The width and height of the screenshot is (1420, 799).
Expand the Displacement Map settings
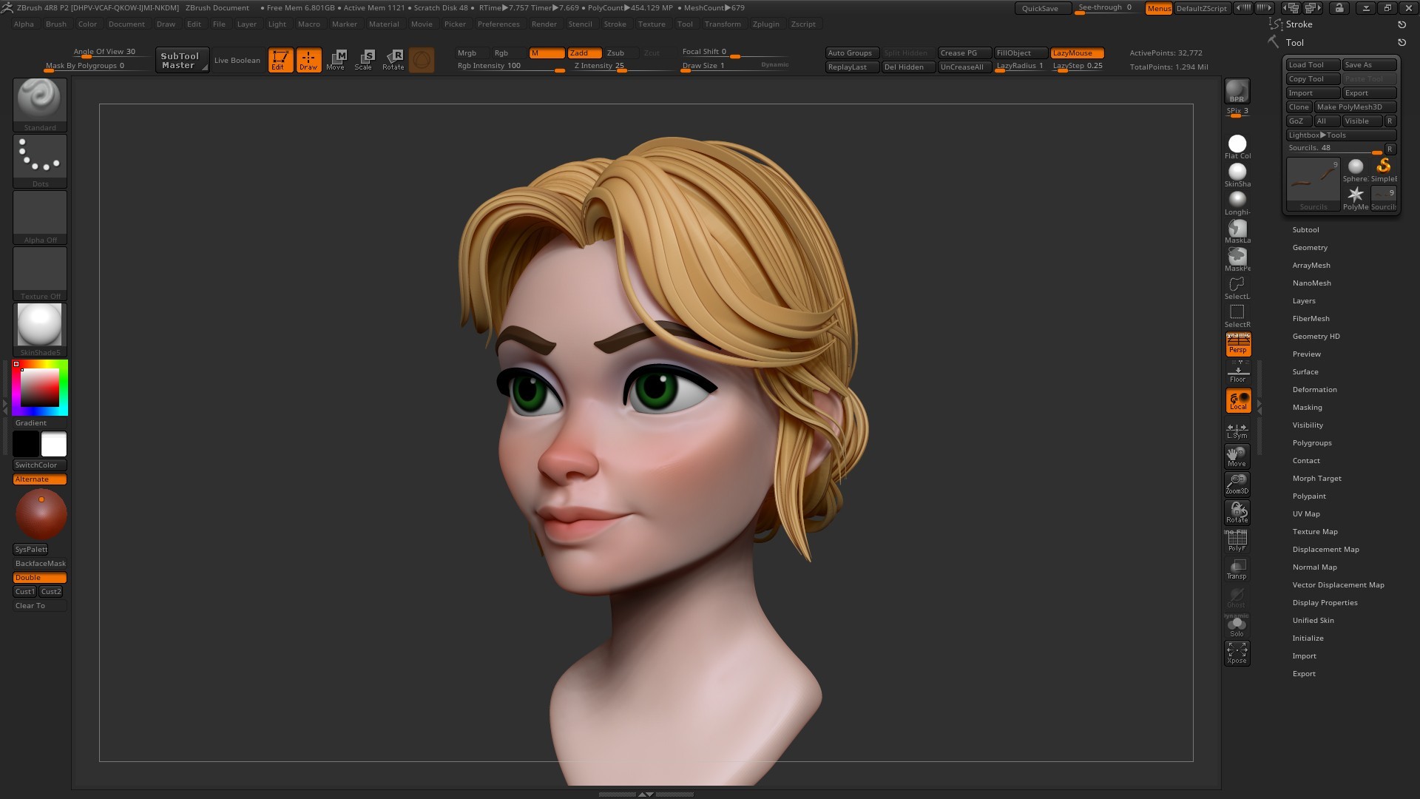pos(1325,549)
